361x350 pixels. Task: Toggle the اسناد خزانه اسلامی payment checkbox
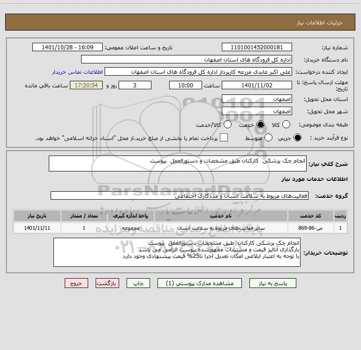point(224,138)
